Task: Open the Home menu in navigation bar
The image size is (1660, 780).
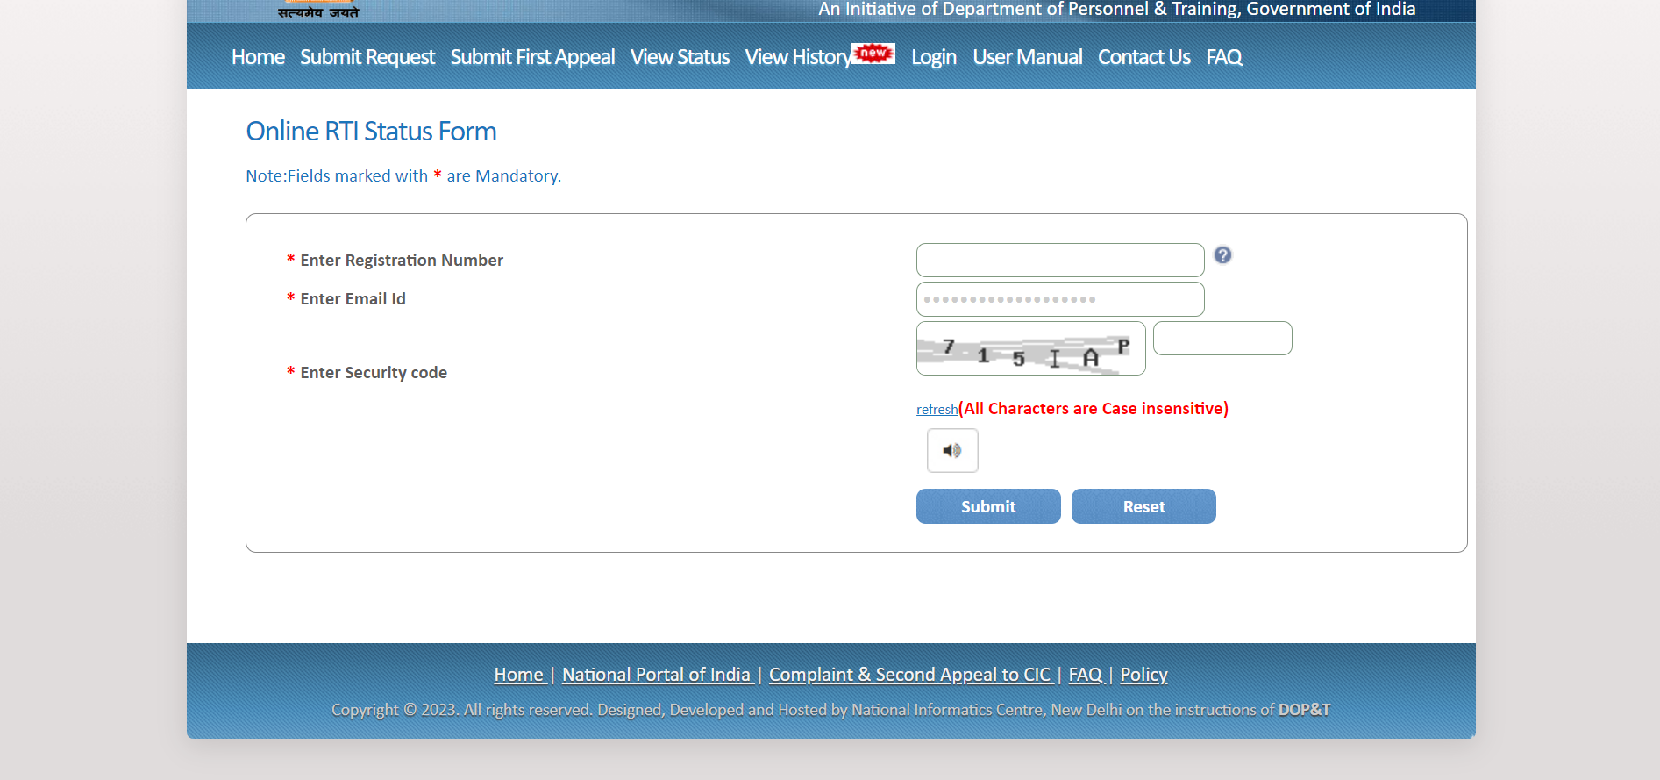Action: tap(258, 57)
